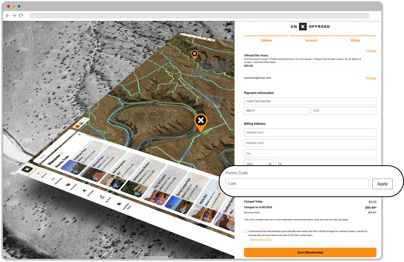Open the See full terms of use link
The width and height of the screenshot is (404, 262).
click(261, 240)
